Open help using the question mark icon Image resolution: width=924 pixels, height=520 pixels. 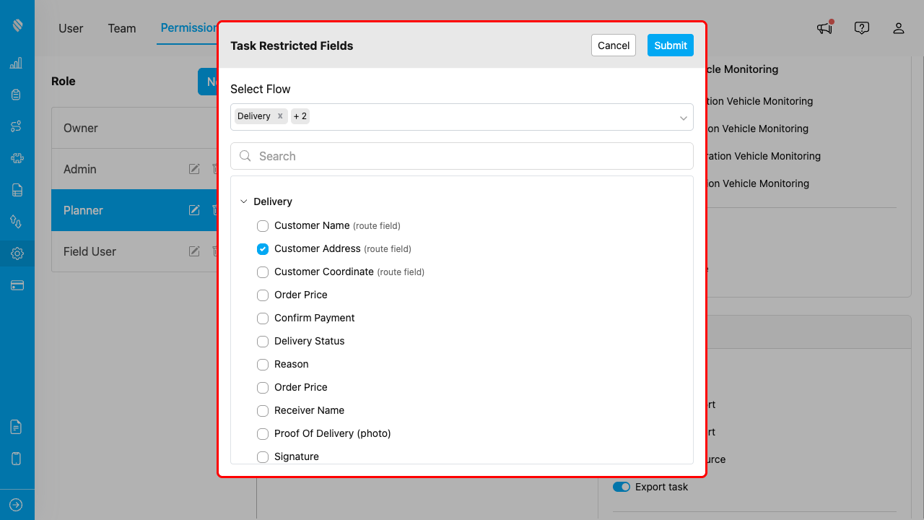coord(861,27)
